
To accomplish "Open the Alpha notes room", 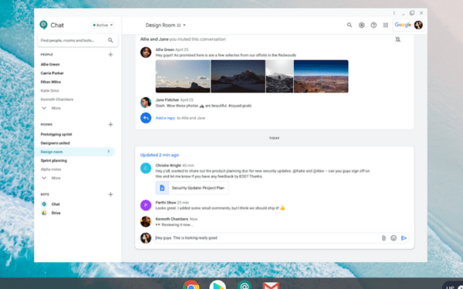I will tap(51, 170).
